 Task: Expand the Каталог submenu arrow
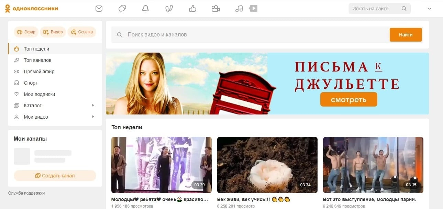[93, 106]
